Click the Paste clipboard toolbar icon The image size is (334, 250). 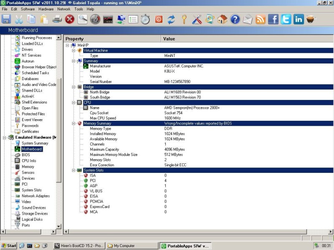(x=44, y=19)
